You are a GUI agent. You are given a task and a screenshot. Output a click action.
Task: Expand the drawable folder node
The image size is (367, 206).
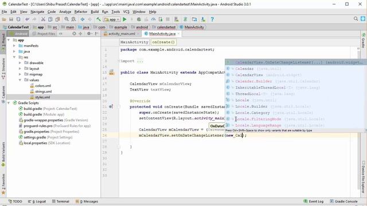tap(20, 63)
